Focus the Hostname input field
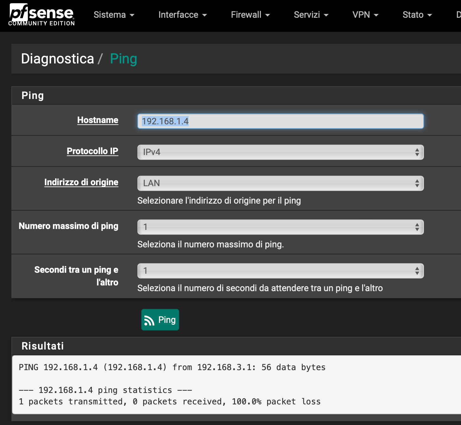 click(x=281, y=121)
